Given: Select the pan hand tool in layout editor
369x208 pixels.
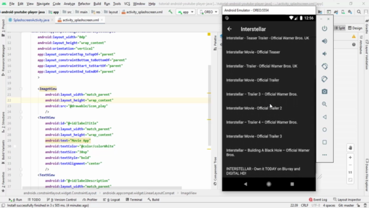Looking at the screenshot, I should point(350,148).
